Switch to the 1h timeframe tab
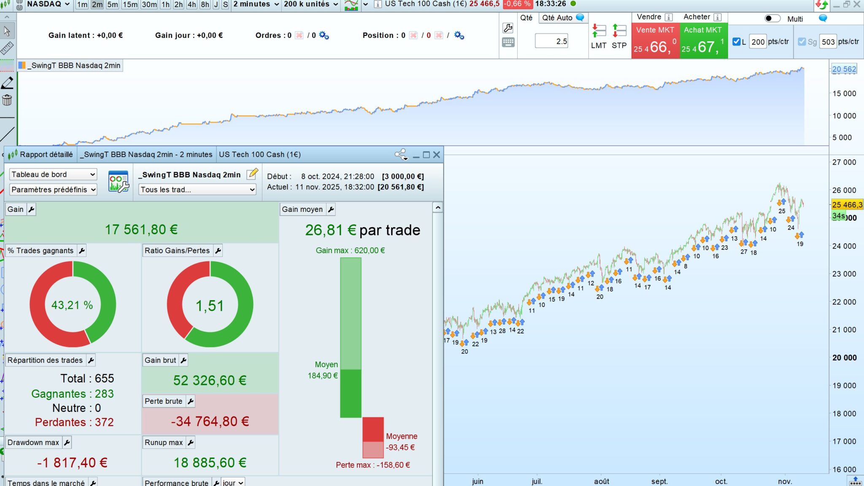Screen dimensions: 864x486 tap(165, 5)
